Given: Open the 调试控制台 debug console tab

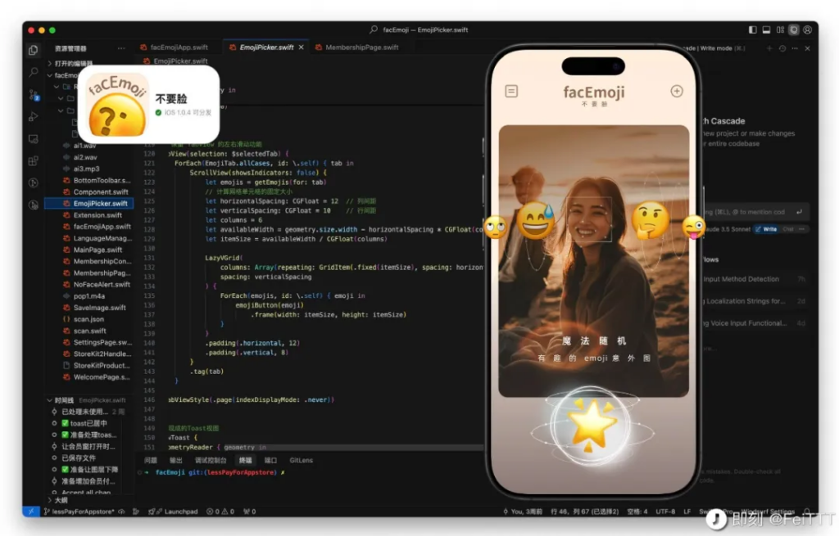Looking at the screenshot, I should pos(211,460).
